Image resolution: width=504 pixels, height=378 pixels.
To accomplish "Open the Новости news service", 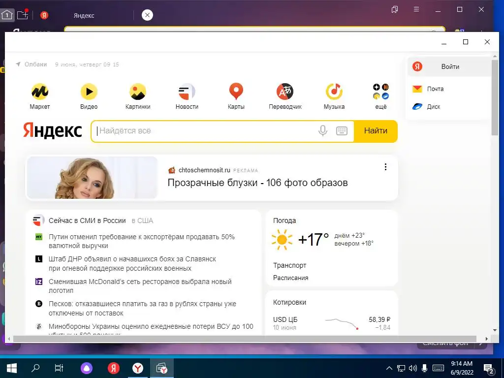I will [x=187, y=96].
